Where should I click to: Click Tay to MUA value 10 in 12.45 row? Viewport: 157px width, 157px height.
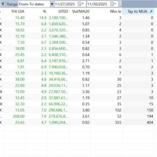pyautogui.click(x=151, y=98)
